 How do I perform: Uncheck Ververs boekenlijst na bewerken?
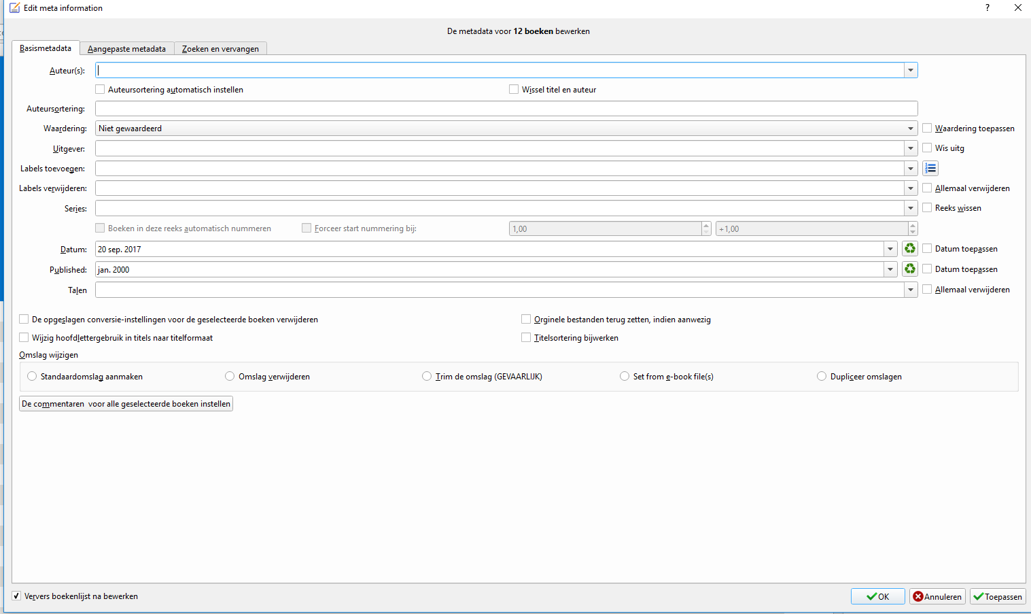pyautogui.click(x=16, y=596)
